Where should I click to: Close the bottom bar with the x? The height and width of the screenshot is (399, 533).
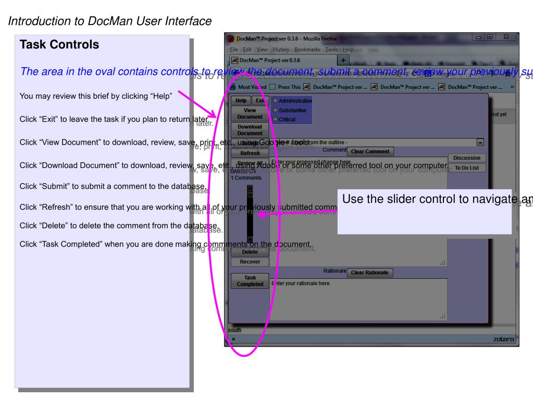[x=233, y=339]
